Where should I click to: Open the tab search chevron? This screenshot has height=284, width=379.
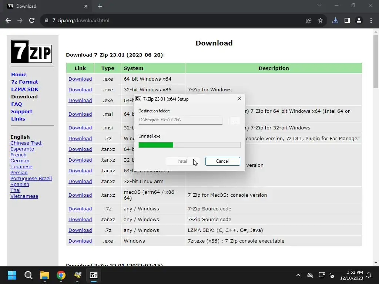coord(319,5)
